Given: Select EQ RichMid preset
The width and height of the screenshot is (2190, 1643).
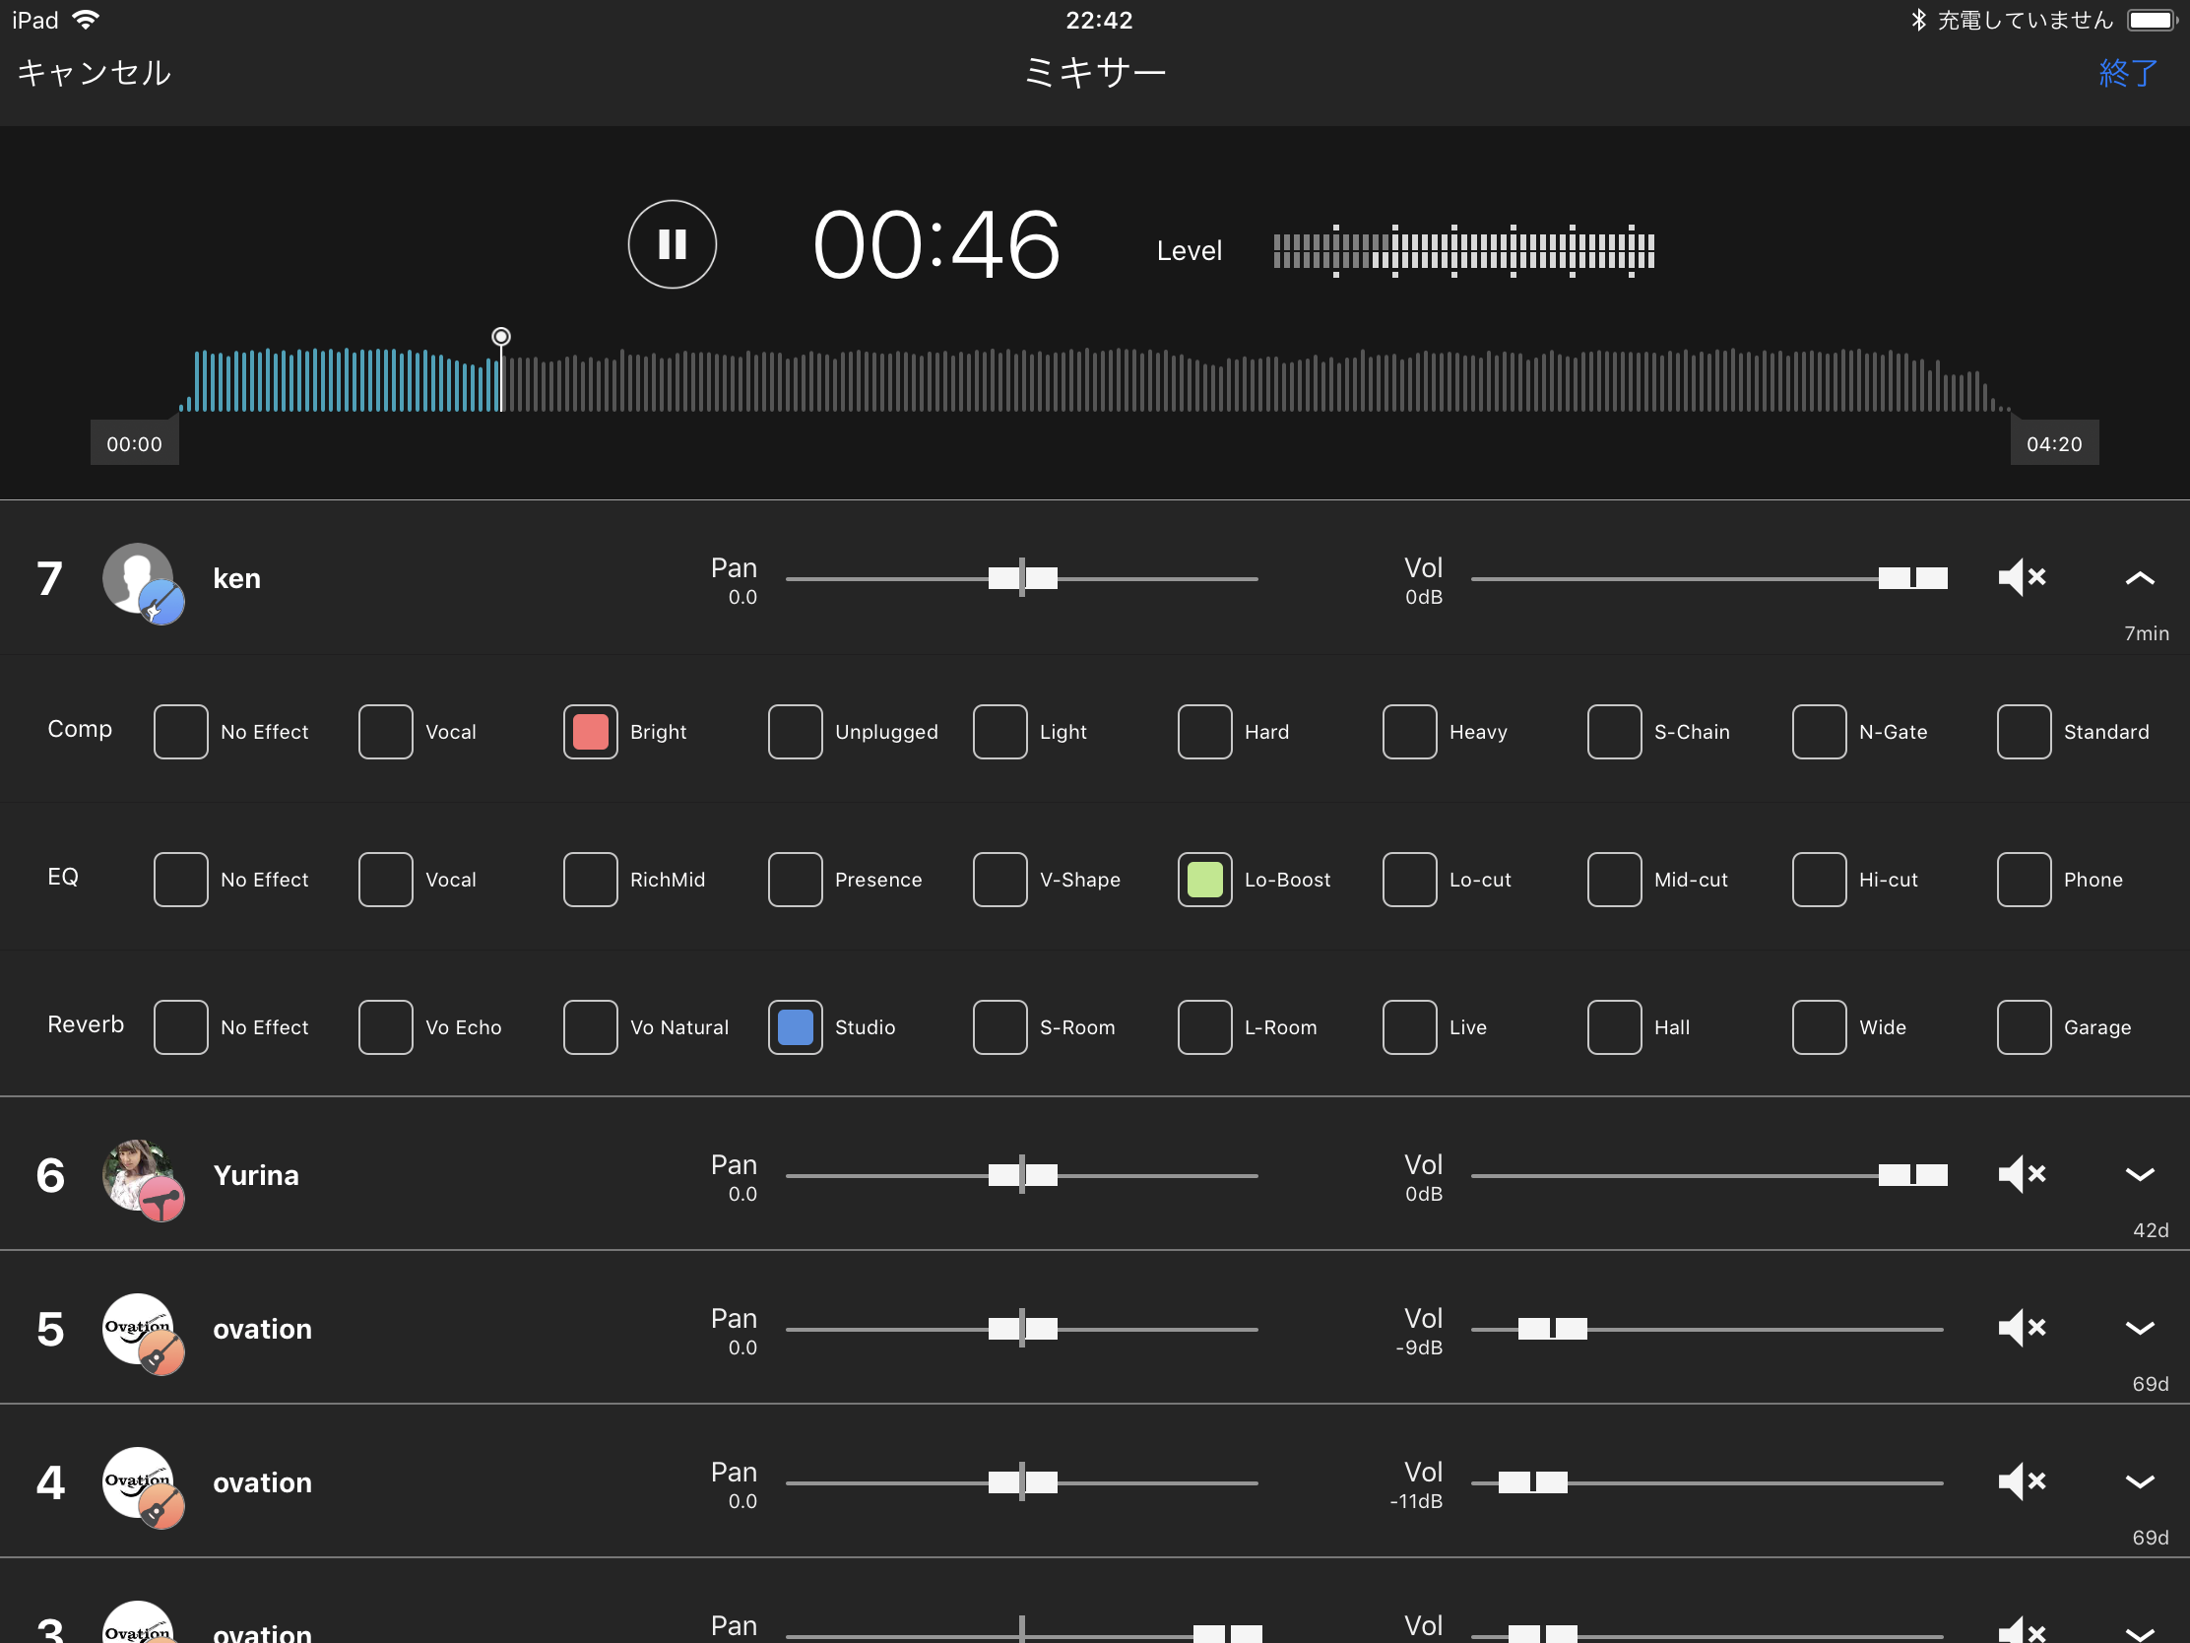Looking at the screenshot, I should point(591,880).
